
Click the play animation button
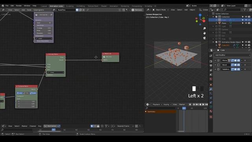click(x=203, y=105)
